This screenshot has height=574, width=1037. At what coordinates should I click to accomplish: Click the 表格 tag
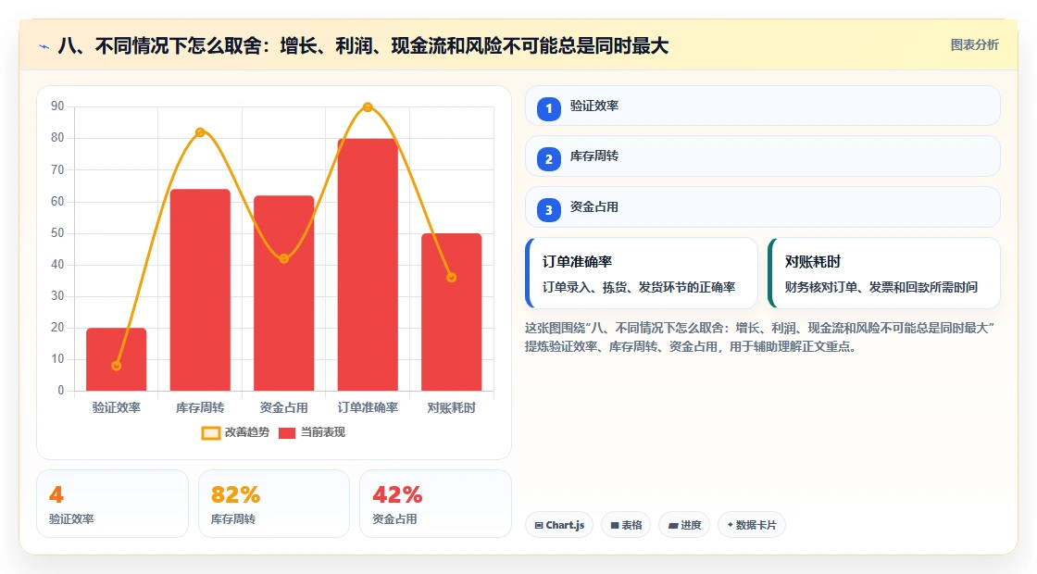click(x=626, y=525)
